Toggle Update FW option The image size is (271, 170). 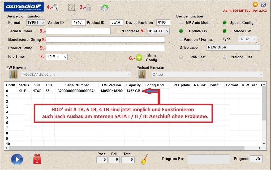coord(181,31)
